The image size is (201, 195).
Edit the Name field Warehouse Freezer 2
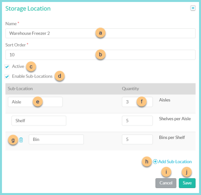click(x=100, y=33)
